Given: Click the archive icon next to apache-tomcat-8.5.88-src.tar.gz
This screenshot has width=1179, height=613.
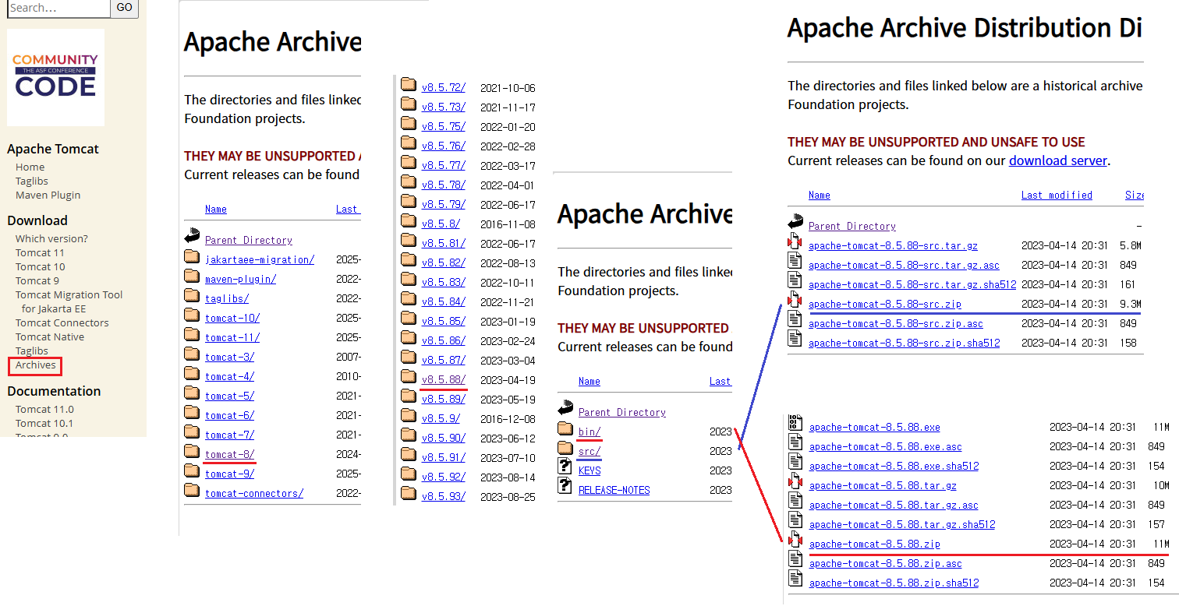Looking at the screenshot, I should (795, 242).
